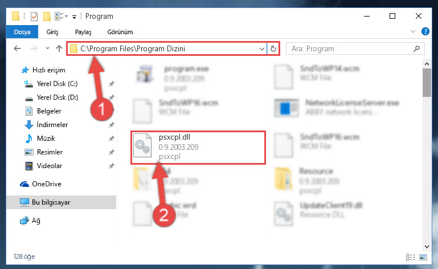Refresh the folder with the reload icon
This screenshot has width=438, height=269.
click(273, 48)
